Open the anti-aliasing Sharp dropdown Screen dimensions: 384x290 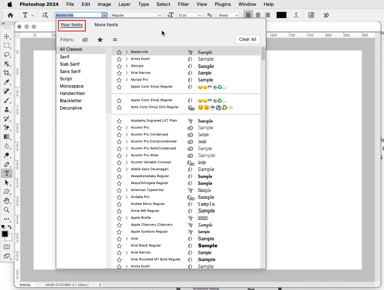point(236,15)
